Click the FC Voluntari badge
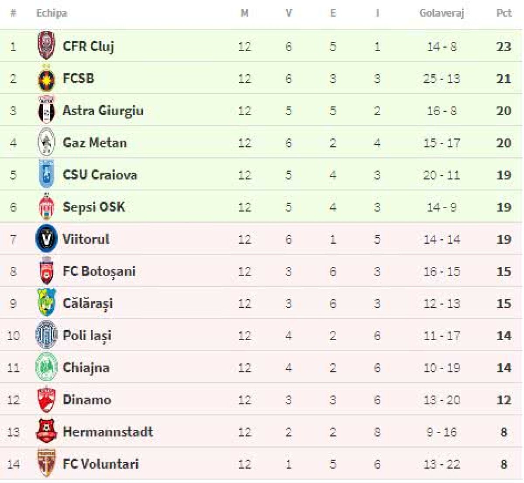The image size is (524, 483). (46, 464)
